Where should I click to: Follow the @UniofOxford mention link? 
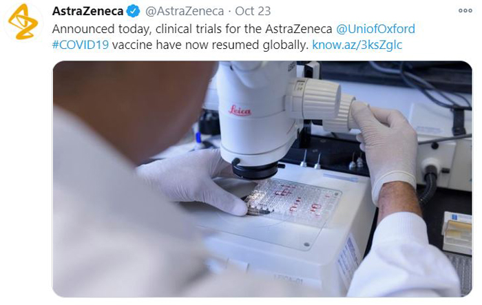click(375, 29)
